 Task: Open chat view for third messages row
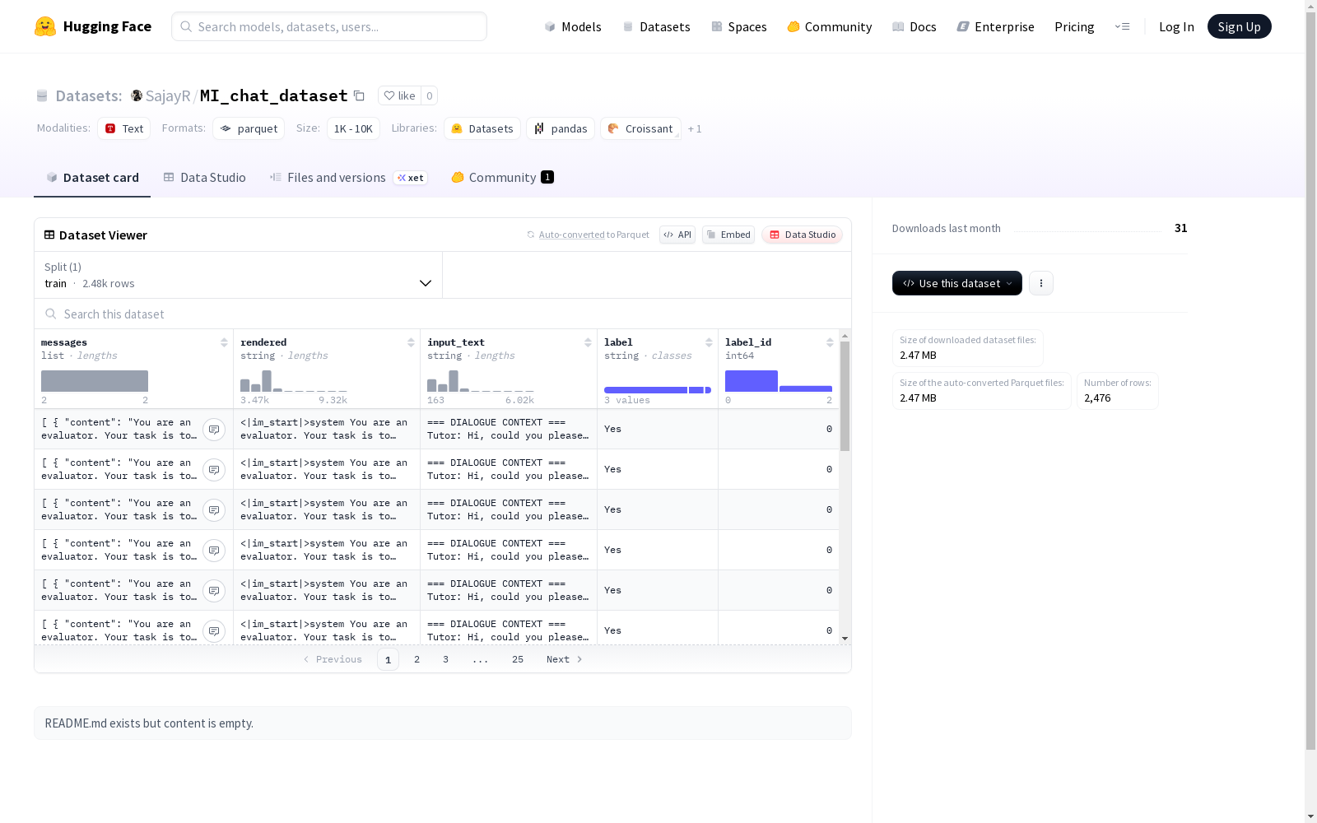click(x=214, y=510)
